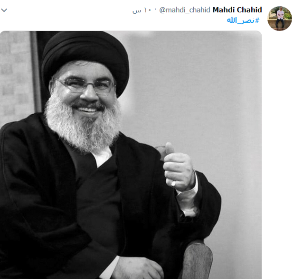This screenshot has width=293, height=279.
Task: Open the author's page from the name "Mahdi Chahid"
Action: click(x=237, y=10)
